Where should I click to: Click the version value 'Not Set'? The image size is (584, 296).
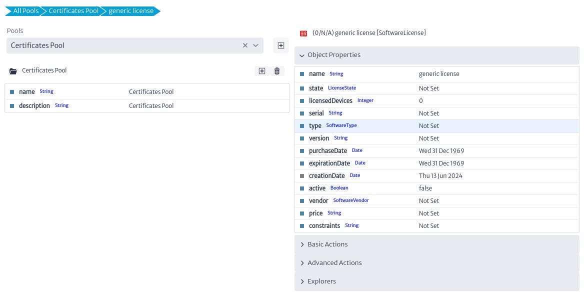coord(428,138)
